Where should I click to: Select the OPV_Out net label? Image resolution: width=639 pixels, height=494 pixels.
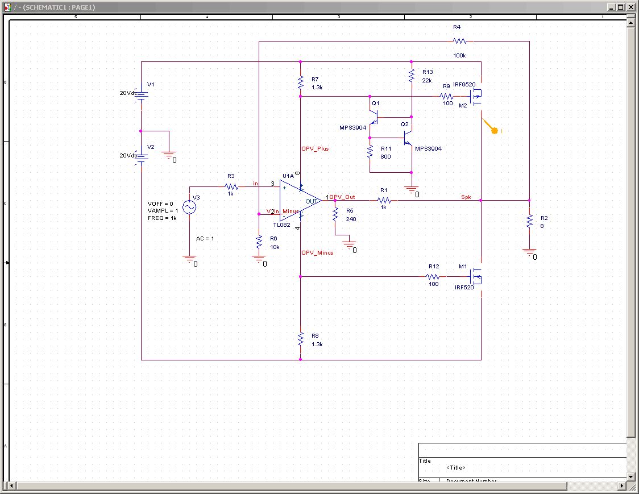point(342,197)
